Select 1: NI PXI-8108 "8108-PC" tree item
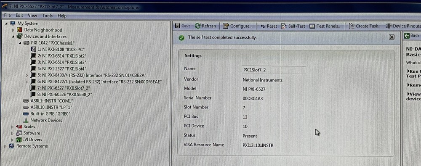Viewport: 421px width, 166px height. (61, 49)
